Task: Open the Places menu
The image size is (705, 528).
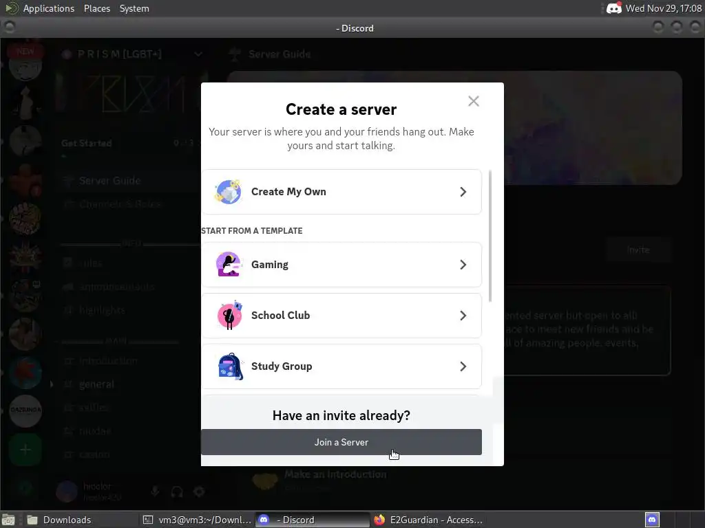Action: [97, 8]
